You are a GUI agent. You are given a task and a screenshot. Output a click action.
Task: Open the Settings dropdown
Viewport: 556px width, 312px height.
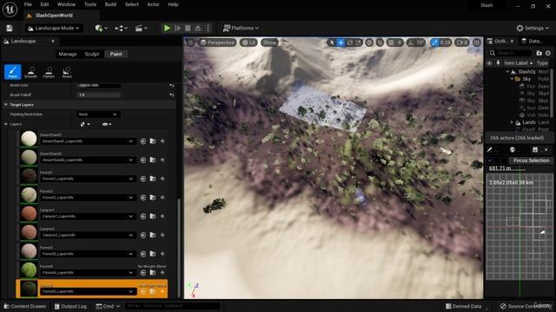pyautogui.click(x=533, y=28)
